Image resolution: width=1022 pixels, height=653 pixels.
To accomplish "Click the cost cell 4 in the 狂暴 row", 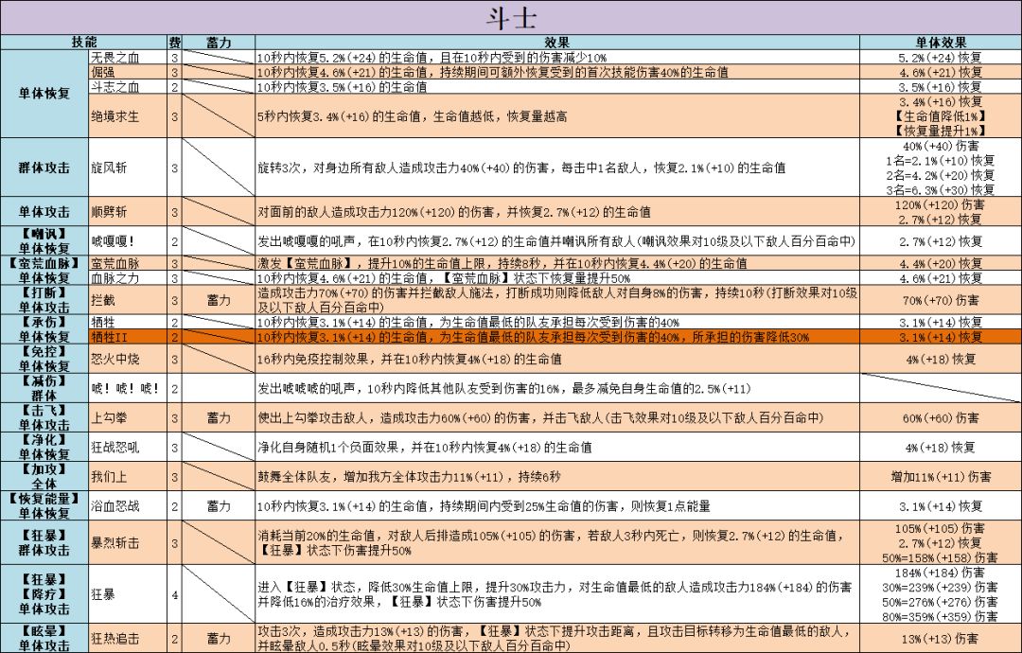I will (175, 594).
